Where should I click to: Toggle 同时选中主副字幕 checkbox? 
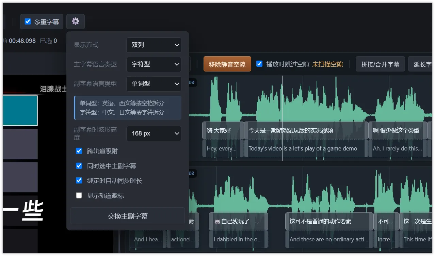[x=79, y=166]
